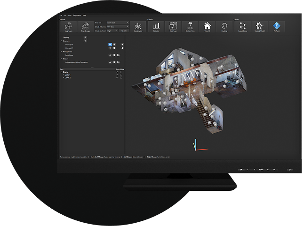Image resolution: width=304 pixels, height=226 pixels.
Task: Open the Masking tool
Action: click(x=224, y=27)
